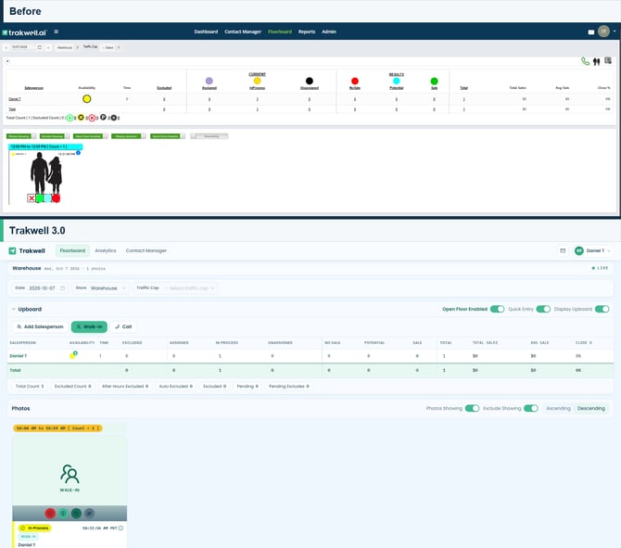
Task: Toggle the Display Upboard switch
Action: click(602, 309)
